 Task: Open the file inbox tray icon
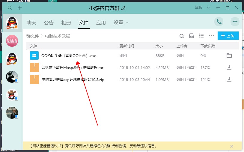pos(191,36)
